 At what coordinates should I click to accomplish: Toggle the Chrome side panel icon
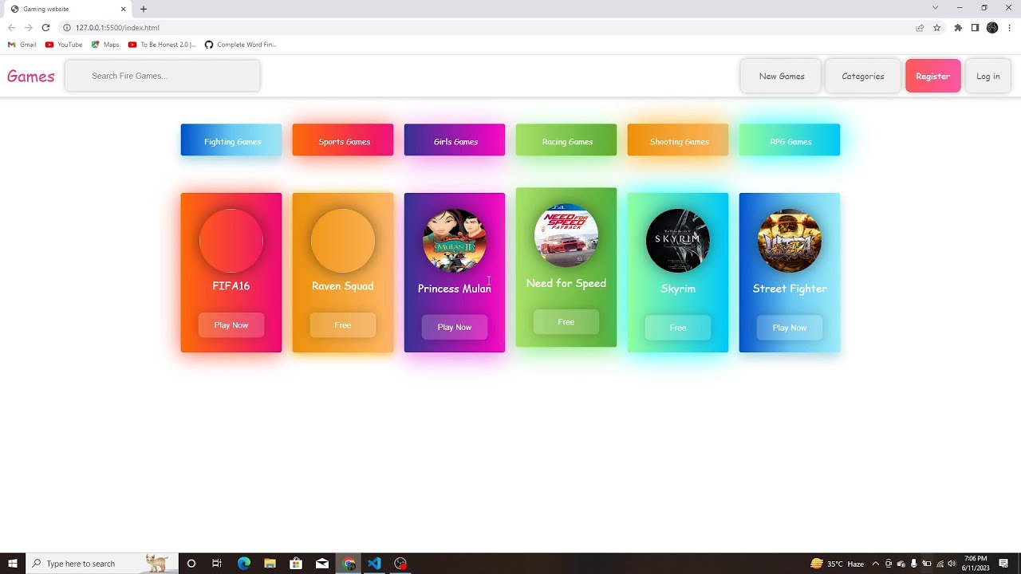tap(975, 27)
